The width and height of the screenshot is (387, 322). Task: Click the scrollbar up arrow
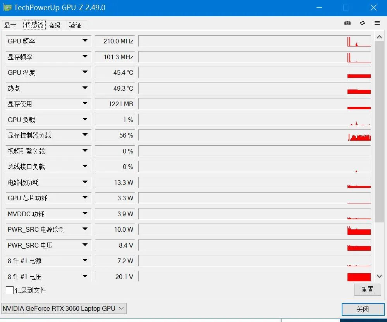pyautogui.click(x=379, y=37)
